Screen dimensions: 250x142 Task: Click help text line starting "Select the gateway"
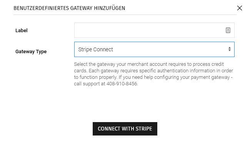tap(149, 64)
